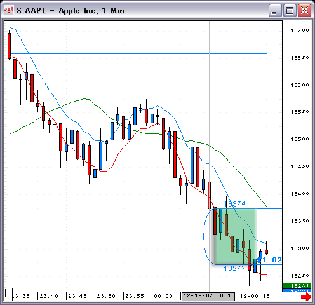Screen dimensions: 315x305
Task: Click the 18500 price scale label
Action: pos(300,139)
